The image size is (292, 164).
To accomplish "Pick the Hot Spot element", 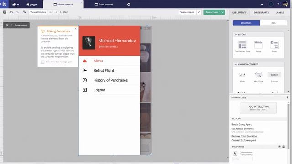I will coord(258,77).
